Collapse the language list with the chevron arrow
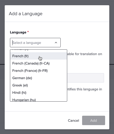 [56, 43]
